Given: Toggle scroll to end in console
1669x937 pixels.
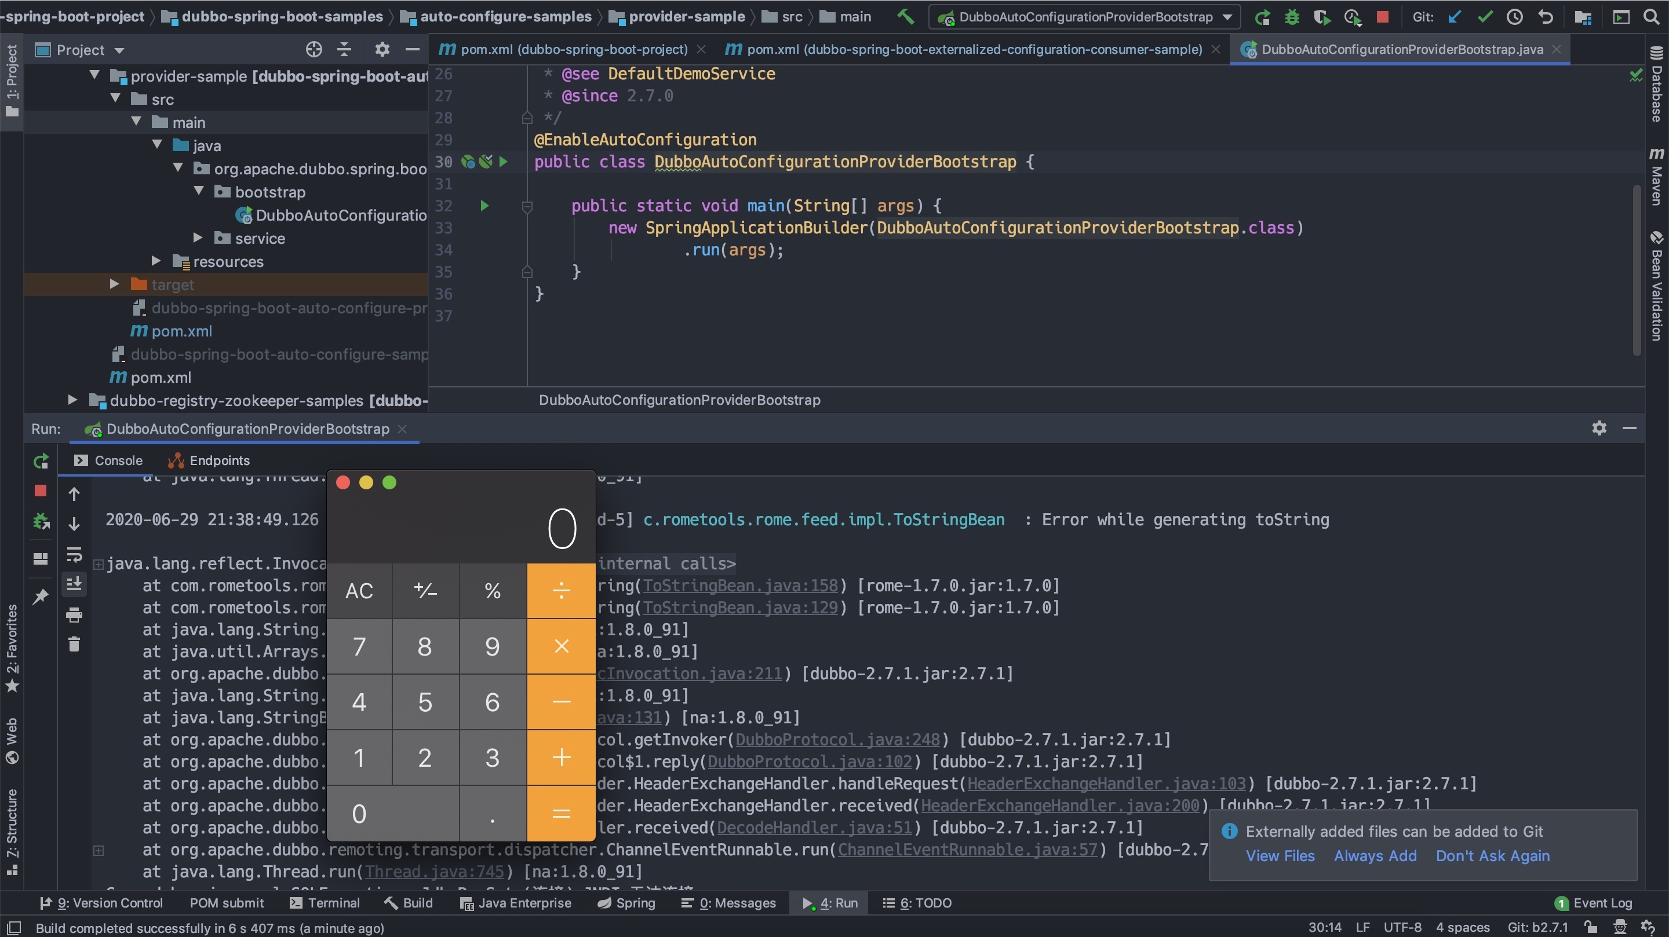Looking at the screenshot, I should tap(74, 584).
